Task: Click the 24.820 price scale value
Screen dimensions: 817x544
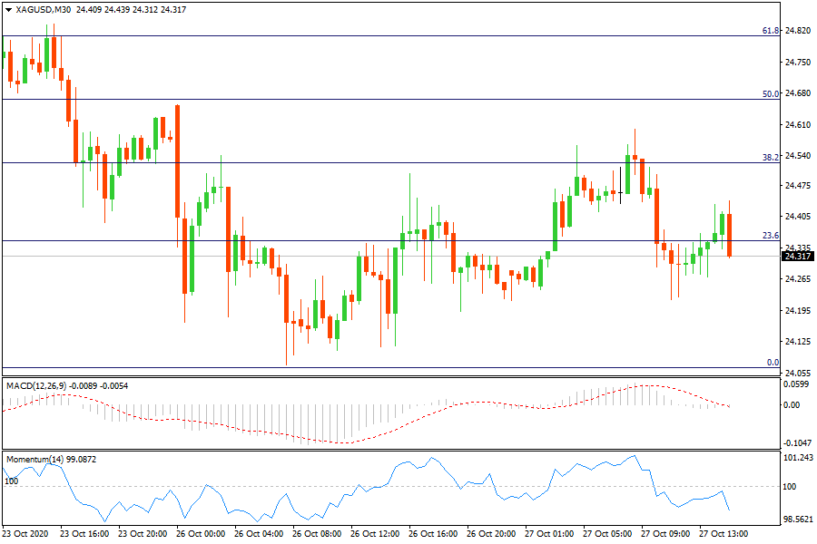Action: point(796,31)
